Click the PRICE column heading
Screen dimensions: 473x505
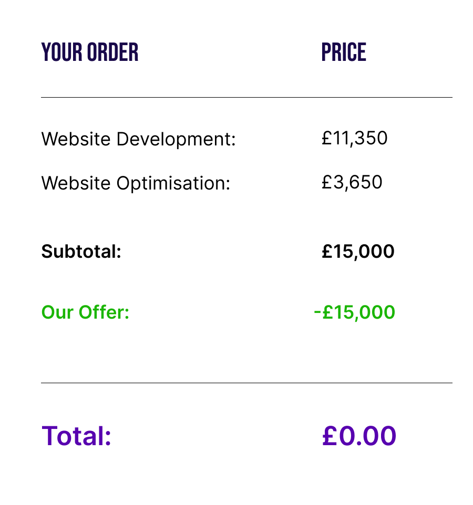344,52
